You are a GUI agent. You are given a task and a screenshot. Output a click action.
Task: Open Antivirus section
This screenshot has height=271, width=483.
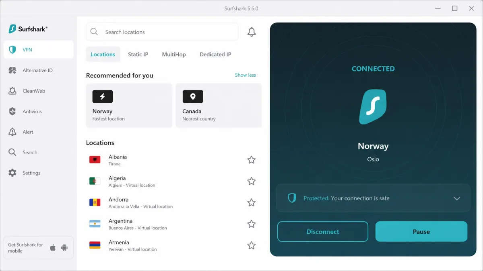[39, 111]
